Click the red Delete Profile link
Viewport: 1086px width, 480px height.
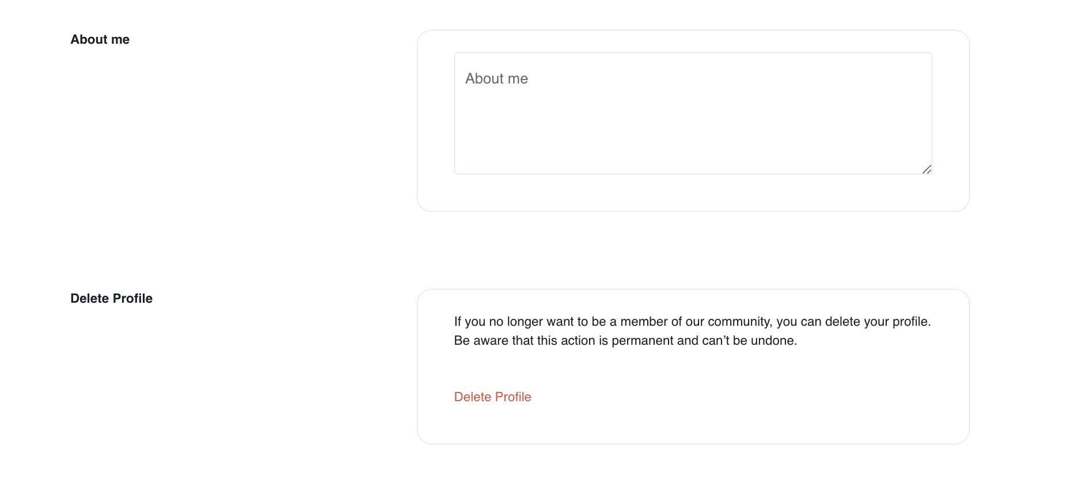(492, 397)
